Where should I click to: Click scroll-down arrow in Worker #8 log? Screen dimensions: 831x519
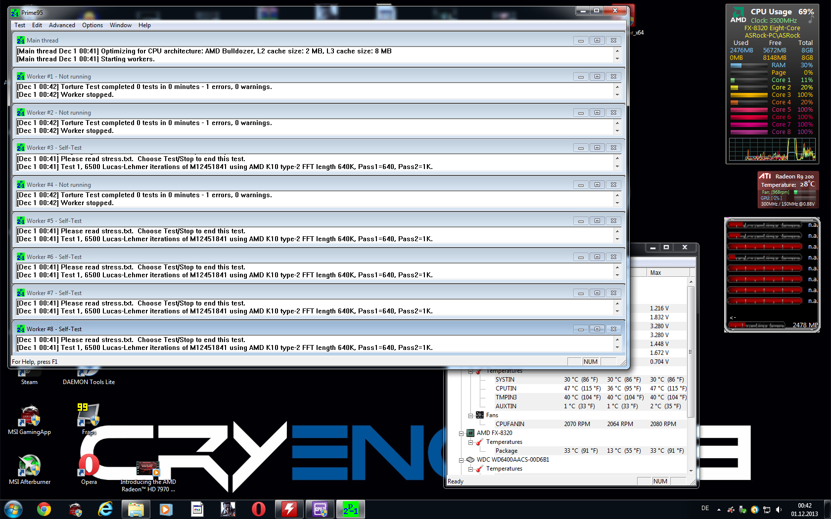(x=617, y=347)
